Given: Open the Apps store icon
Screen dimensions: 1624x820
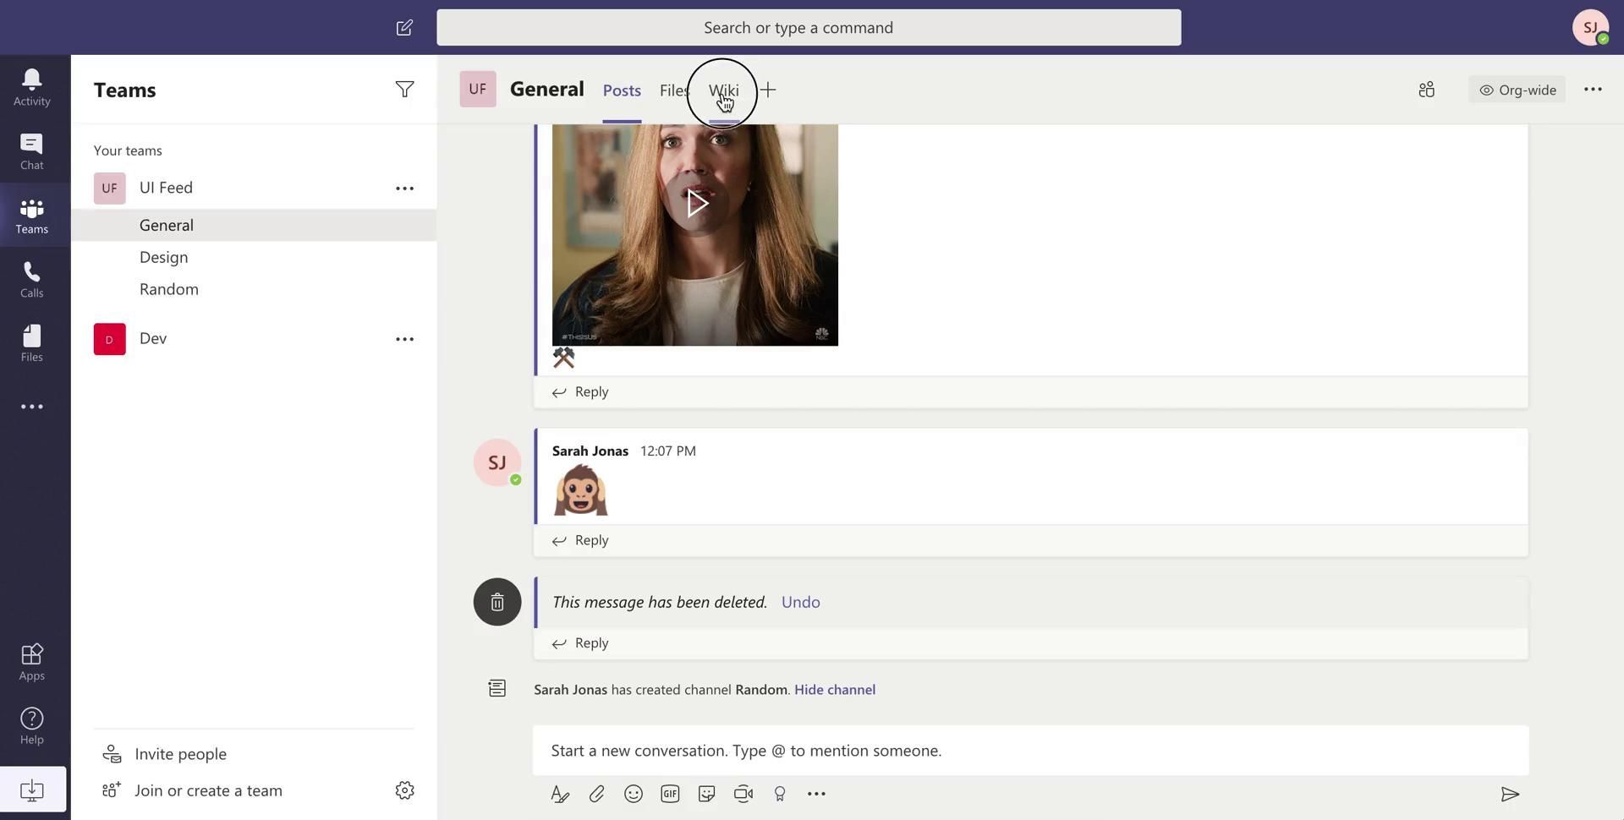Looking at the screenshot, I should pyautogui.click(x=31, y=662).
